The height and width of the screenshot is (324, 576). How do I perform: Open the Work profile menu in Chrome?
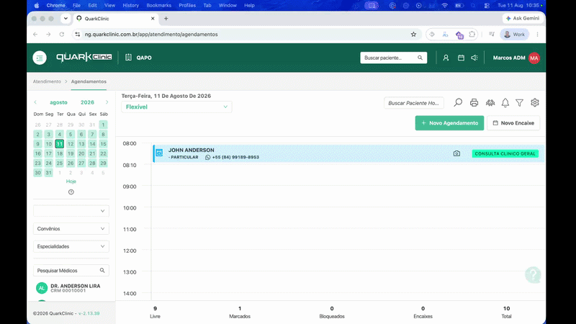tap(515, 34)
